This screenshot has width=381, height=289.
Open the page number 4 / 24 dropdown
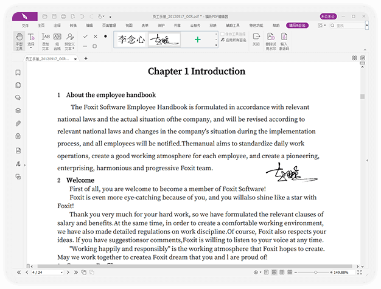point(61,273)
